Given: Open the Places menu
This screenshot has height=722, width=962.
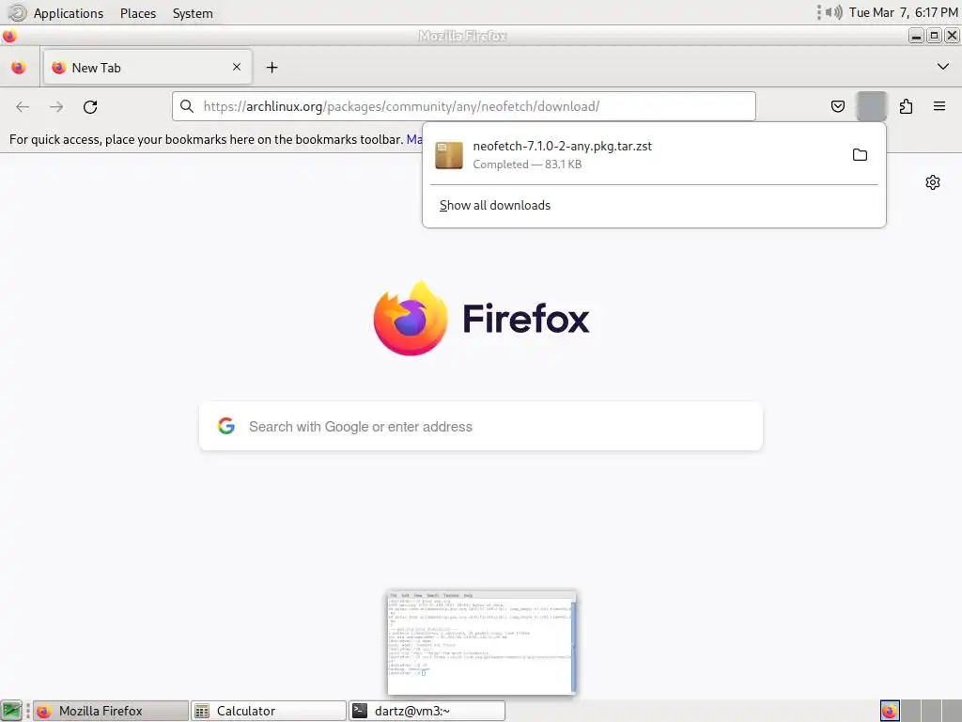Looking at the screenshot, I should tap(138, 13).
